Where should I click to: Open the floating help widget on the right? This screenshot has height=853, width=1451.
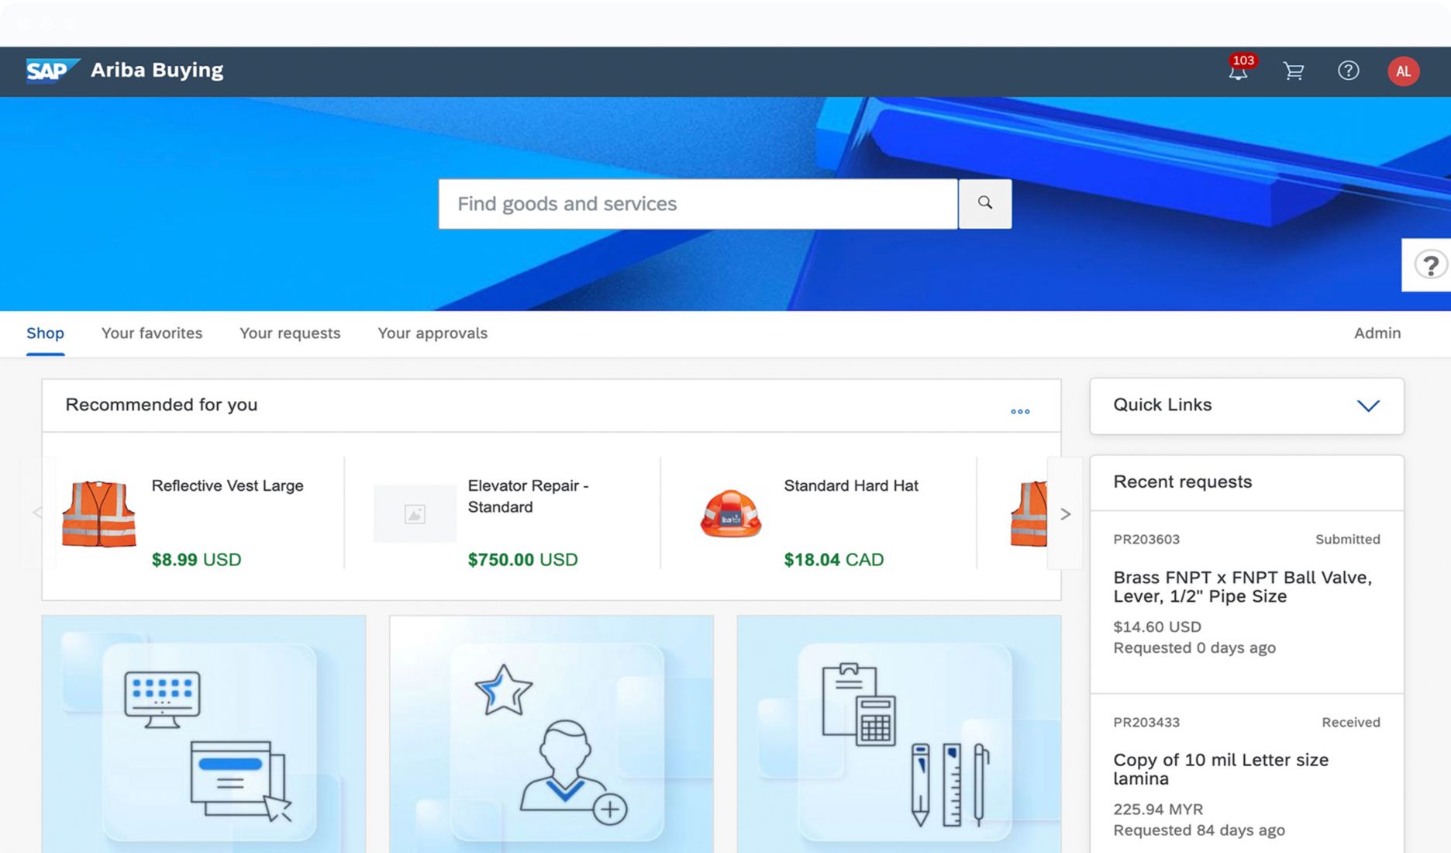(1430, 265)
